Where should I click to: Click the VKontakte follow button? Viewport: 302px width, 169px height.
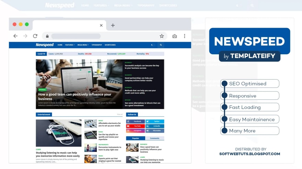tap(155, 131)
